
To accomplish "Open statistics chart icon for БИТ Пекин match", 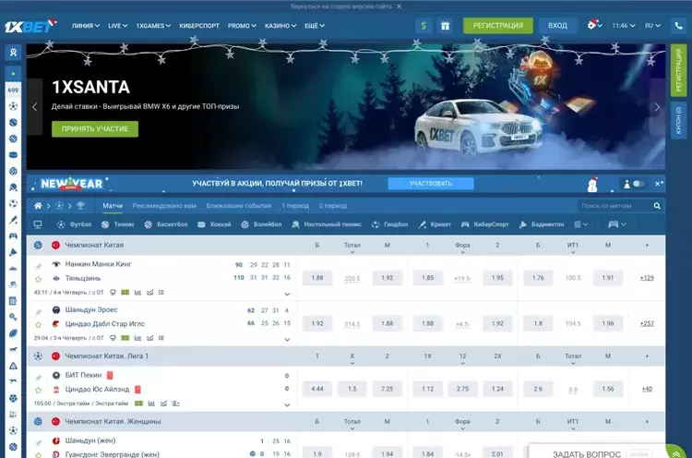I will pyautogui.click(x=151, y=404).
